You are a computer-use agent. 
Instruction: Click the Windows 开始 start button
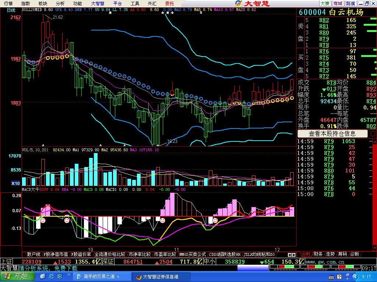click(x=17, y=276)
